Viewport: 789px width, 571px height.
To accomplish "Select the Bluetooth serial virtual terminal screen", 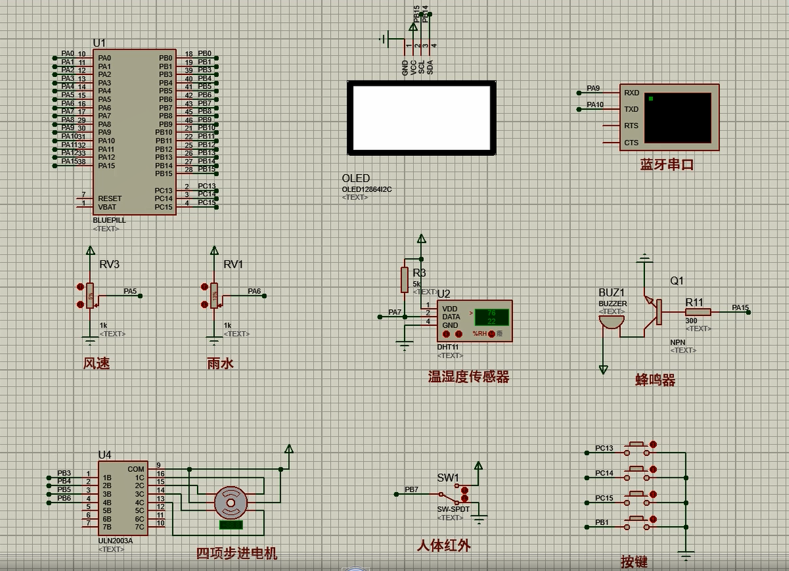I will pyautogui.click(x=677, y=118).
